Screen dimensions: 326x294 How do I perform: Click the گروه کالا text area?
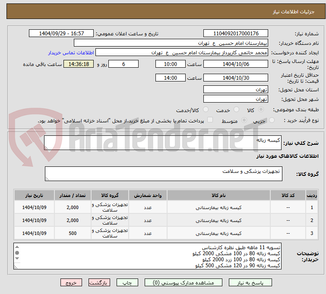click(164, 174)
